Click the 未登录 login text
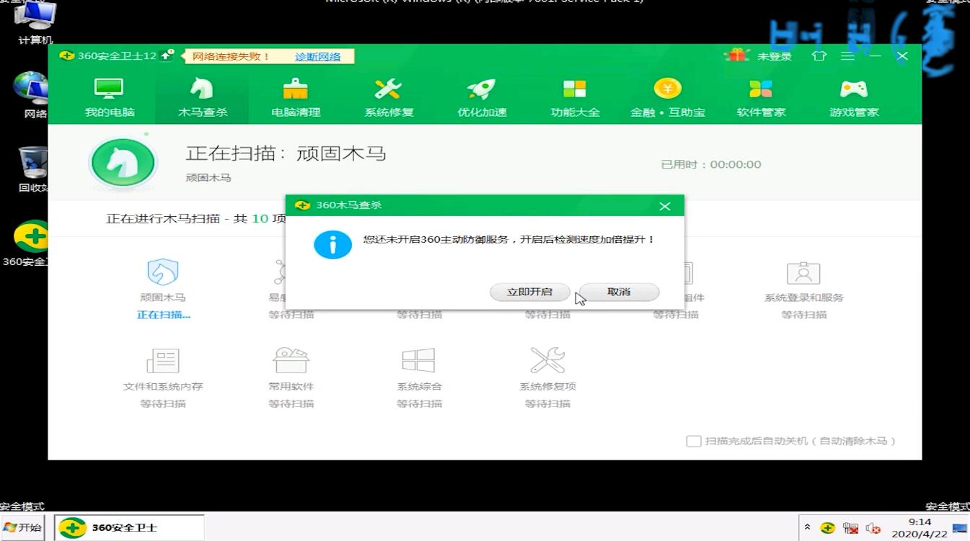The width and height of the screenshot is (970, 541). (x=775, y=56)
